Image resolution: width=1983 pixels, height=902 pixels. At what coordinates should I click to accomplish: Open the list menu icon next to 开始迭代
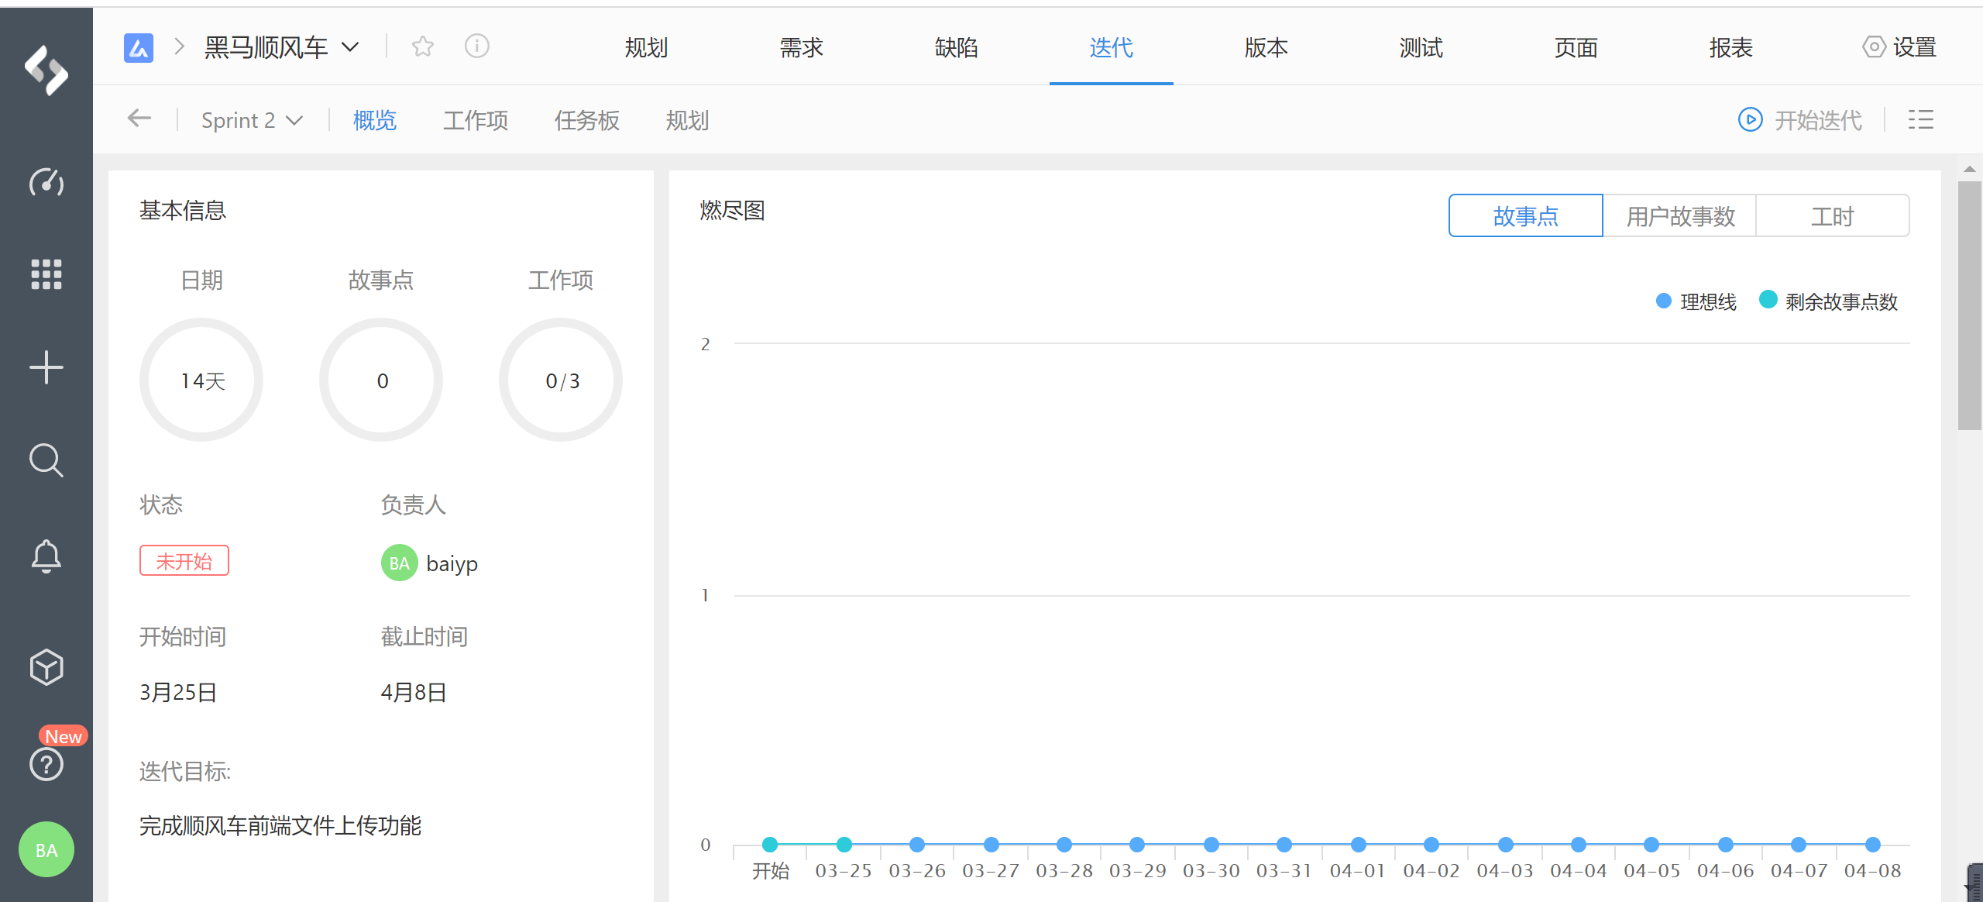1921,120
